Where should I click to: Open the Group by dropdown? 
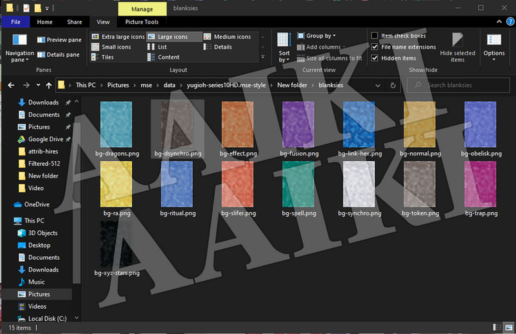[316, 35]
